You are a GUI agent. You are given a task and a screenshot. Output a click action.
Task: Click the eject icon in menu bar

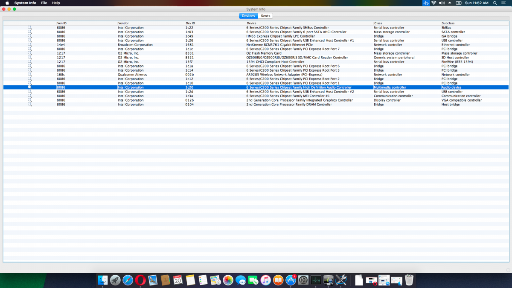click(450, 3)
